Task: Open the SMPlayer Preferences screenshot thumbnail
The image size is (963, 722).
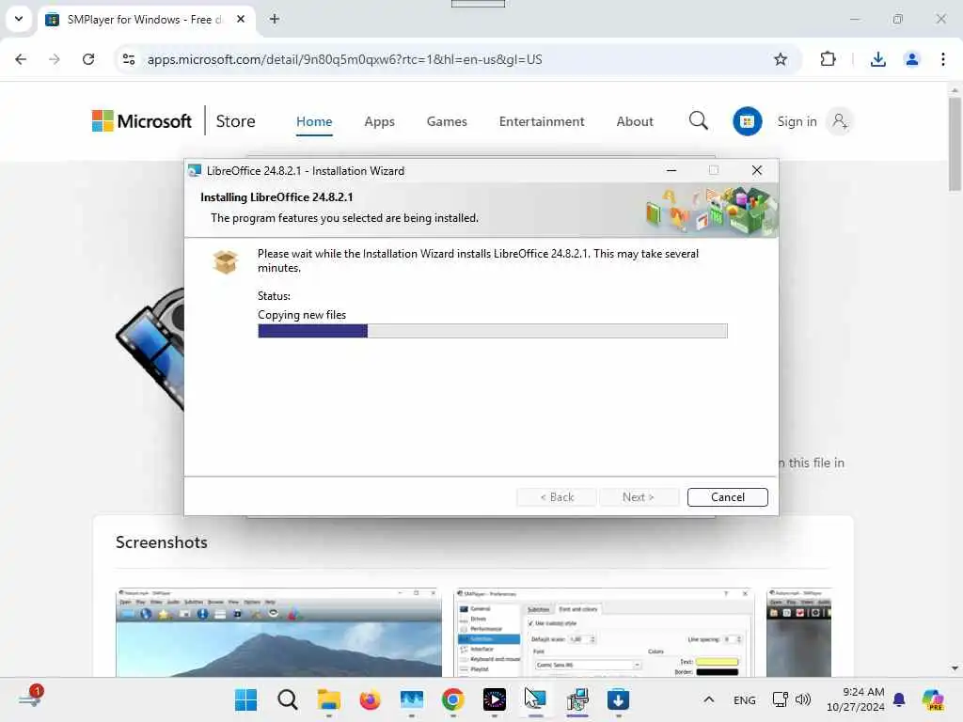Action: (x=604, y=633)
